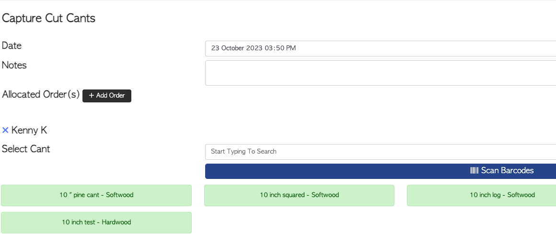556x244 pixels.
Task: Remove Kenny K with the blue X icon
Action: pos(5,130)
